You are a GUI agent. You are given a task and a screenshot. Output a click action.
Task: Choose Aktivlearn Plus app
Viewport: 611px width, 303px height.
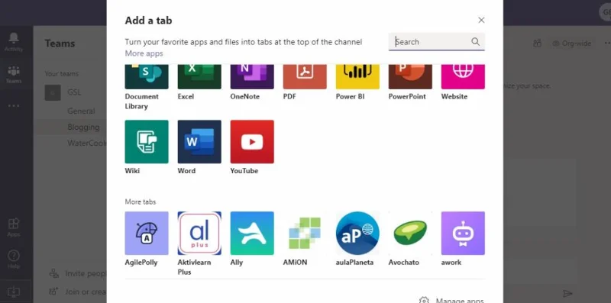point(199,234)
